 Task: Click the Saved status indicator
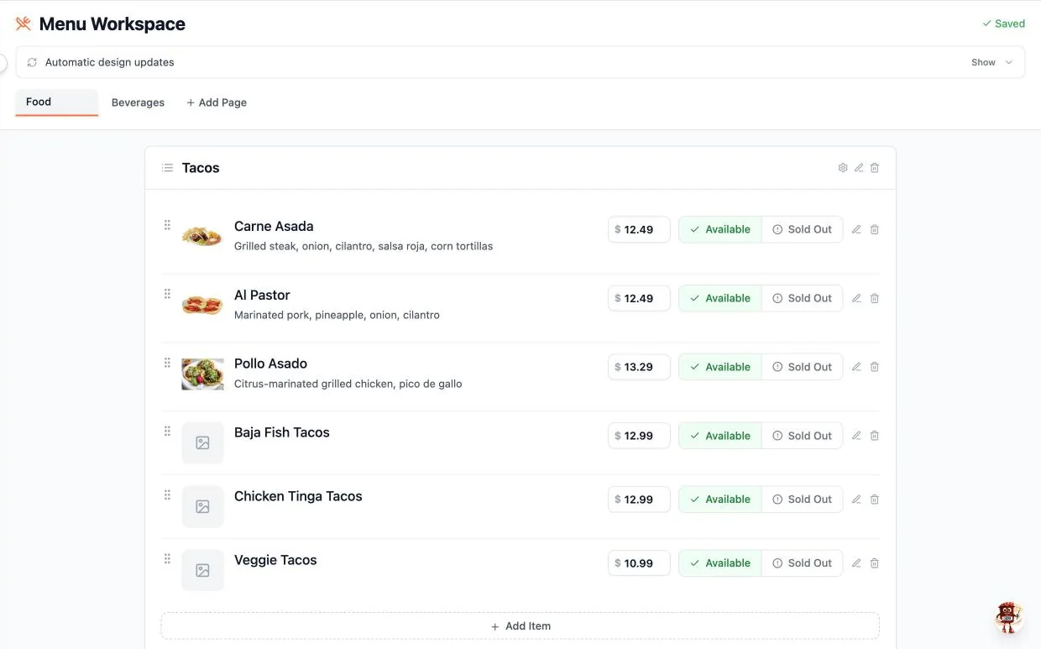1004,24
